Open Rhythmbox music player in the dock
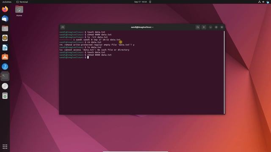The height and width of the screenshot is (152, 271). point(5,38)
